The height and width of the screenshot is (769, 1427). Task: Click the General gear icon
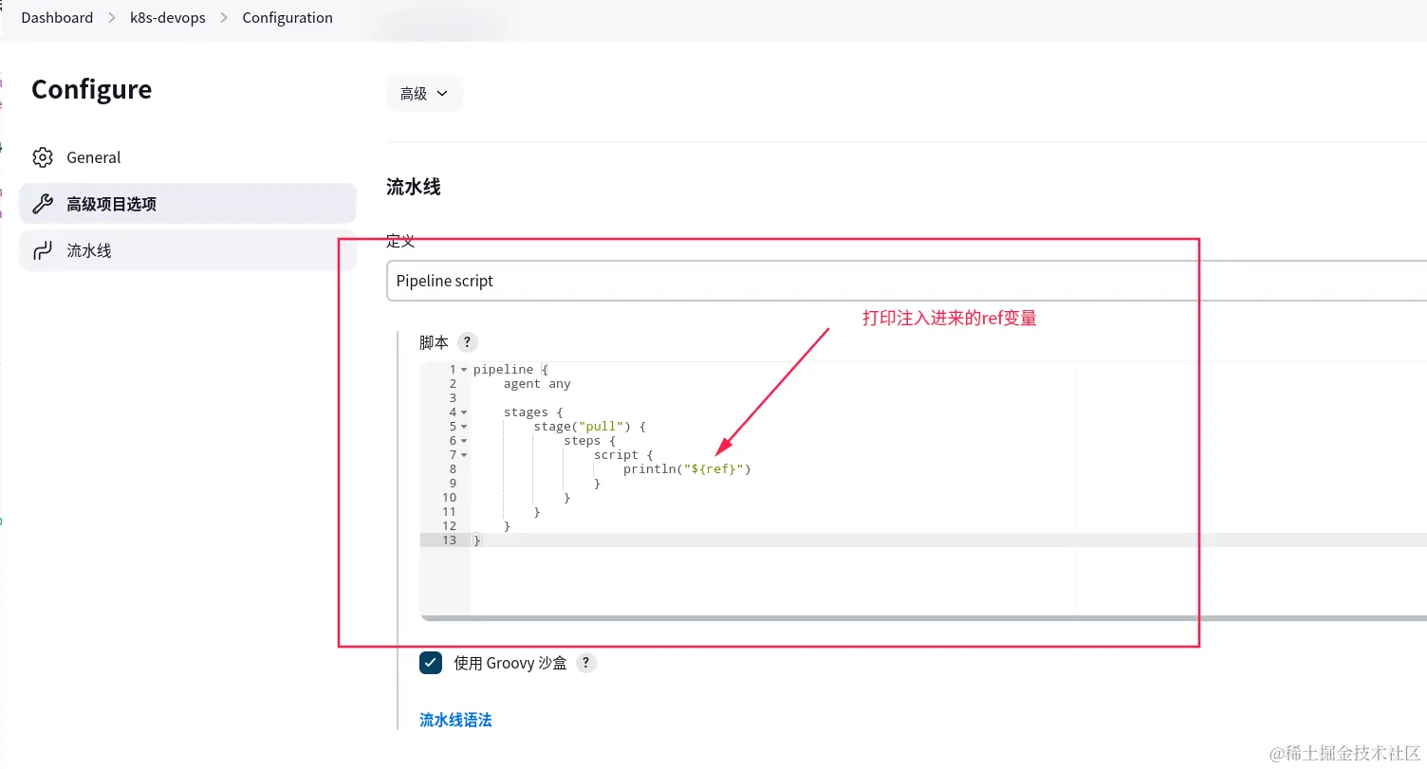point(43,157)
